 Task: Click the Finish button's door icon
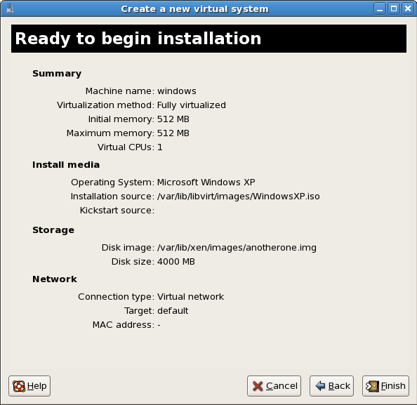tap(372, 386)
